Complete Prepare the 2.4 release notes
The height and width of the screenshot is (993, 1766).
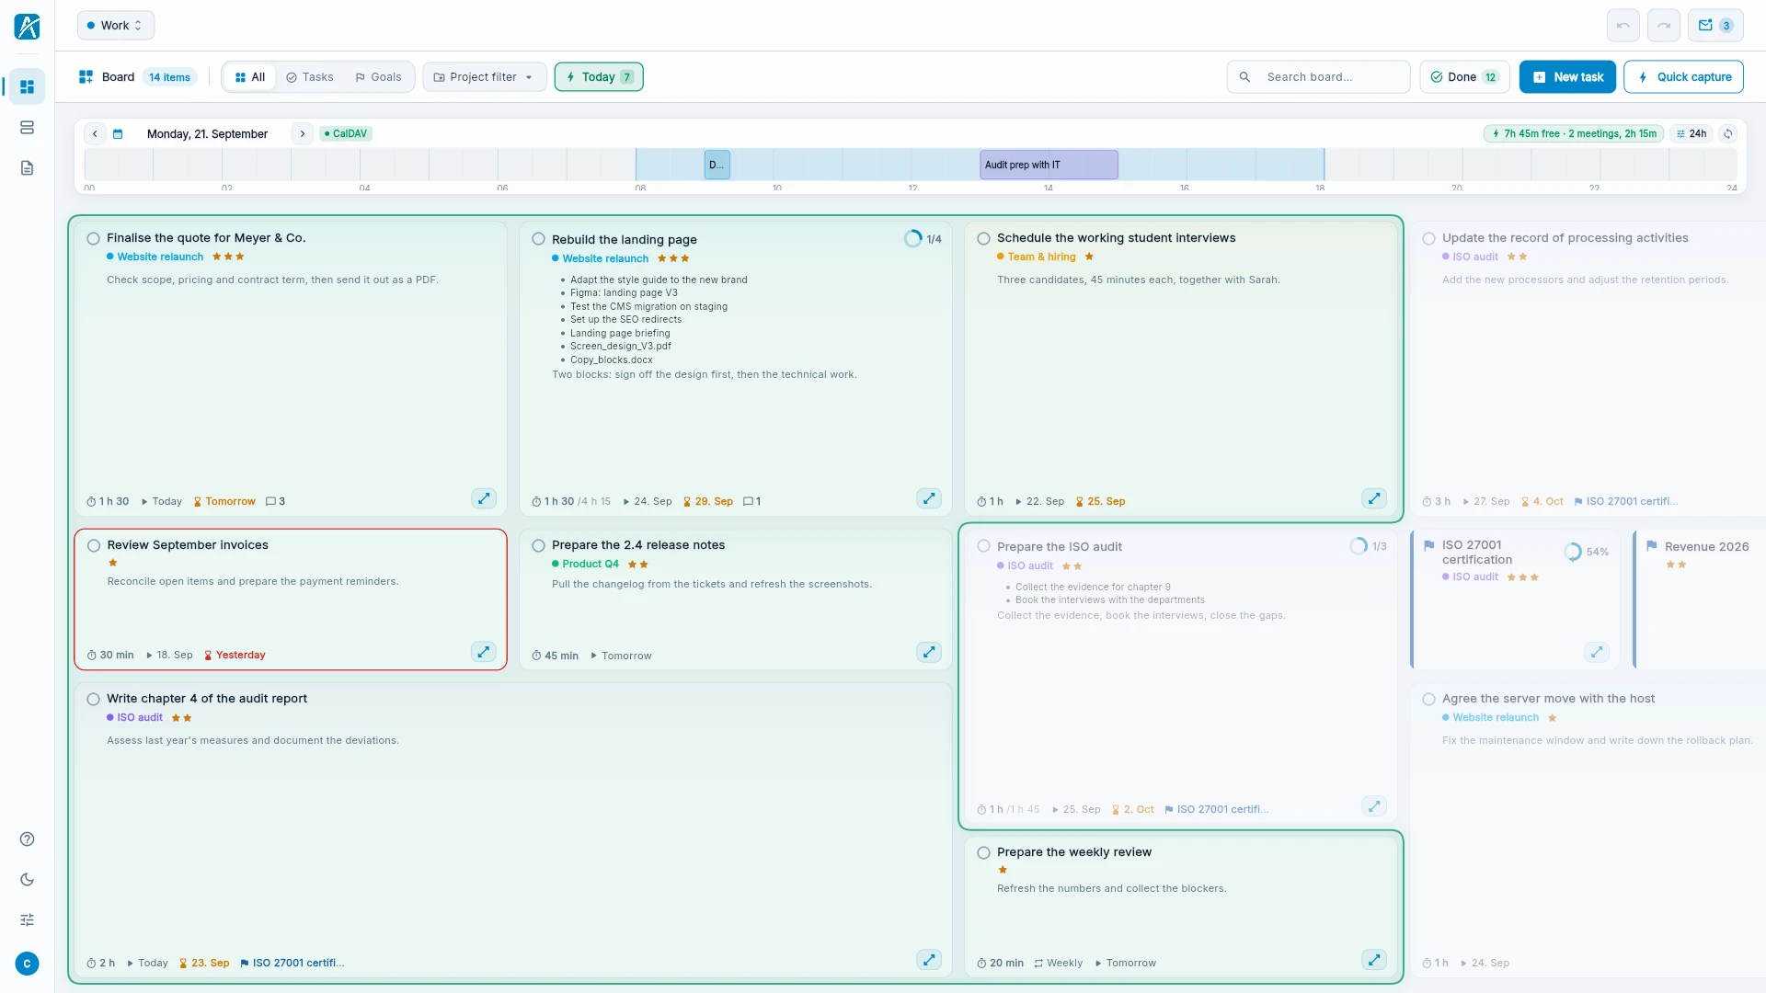538,546
